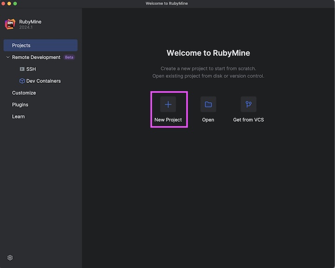
Task: Click the Get from VCS text label
Action: (x=248, y=120)
